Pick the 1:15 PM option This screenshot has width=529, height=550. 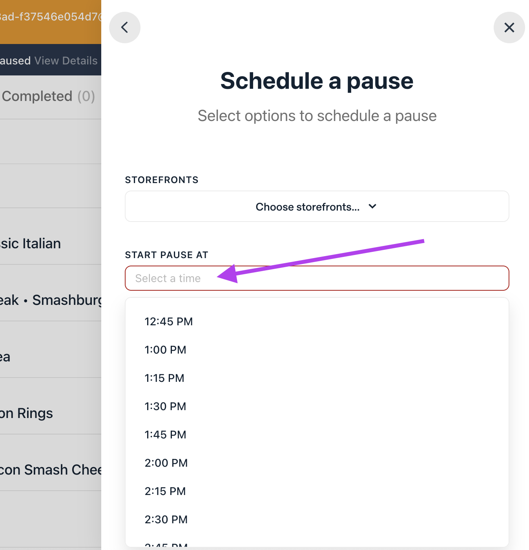(164, 378)
